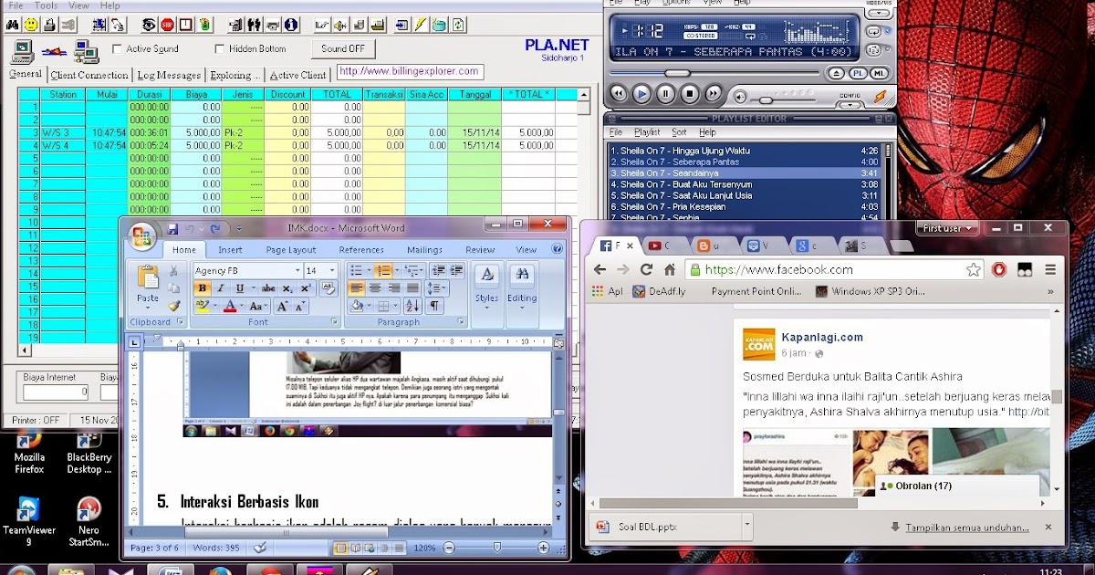
Task: Toggle Winamp media library ML button
Action: point(881,73)
